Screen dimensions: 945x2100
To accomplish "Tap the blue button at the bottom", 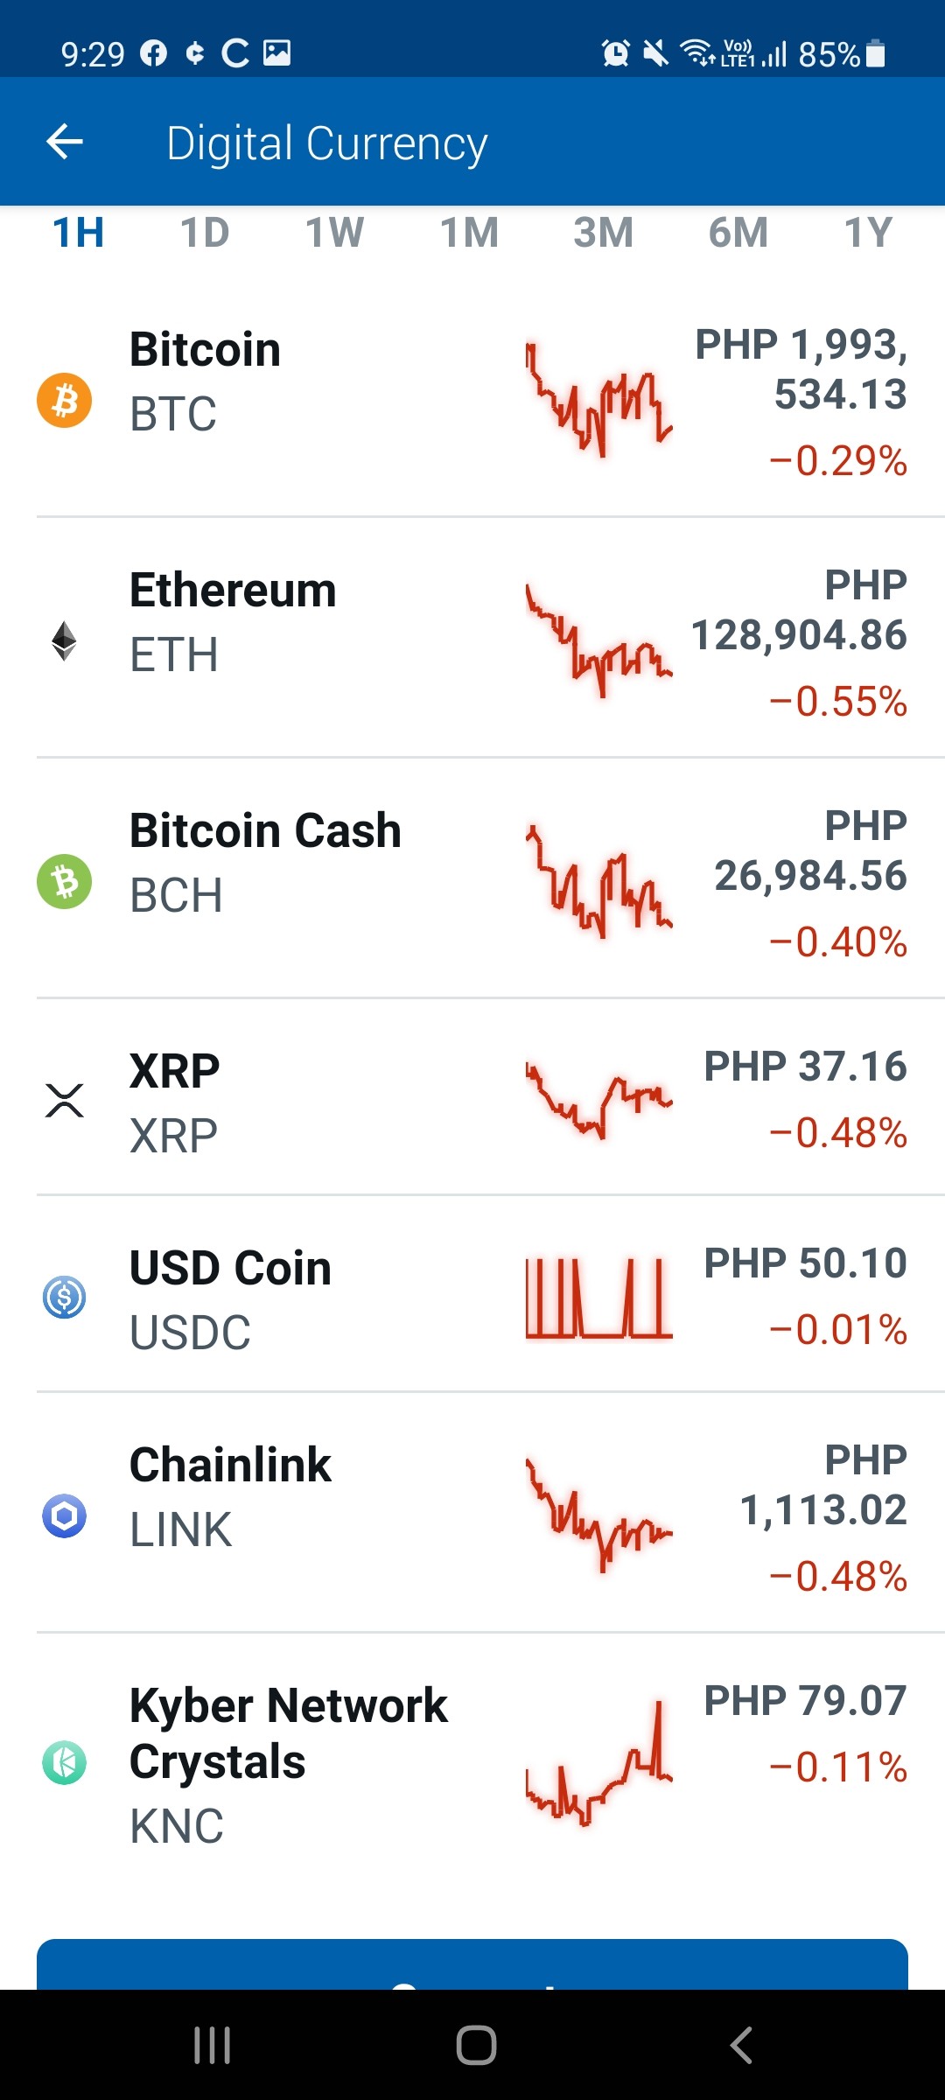I will click(x=472, y=1964).
